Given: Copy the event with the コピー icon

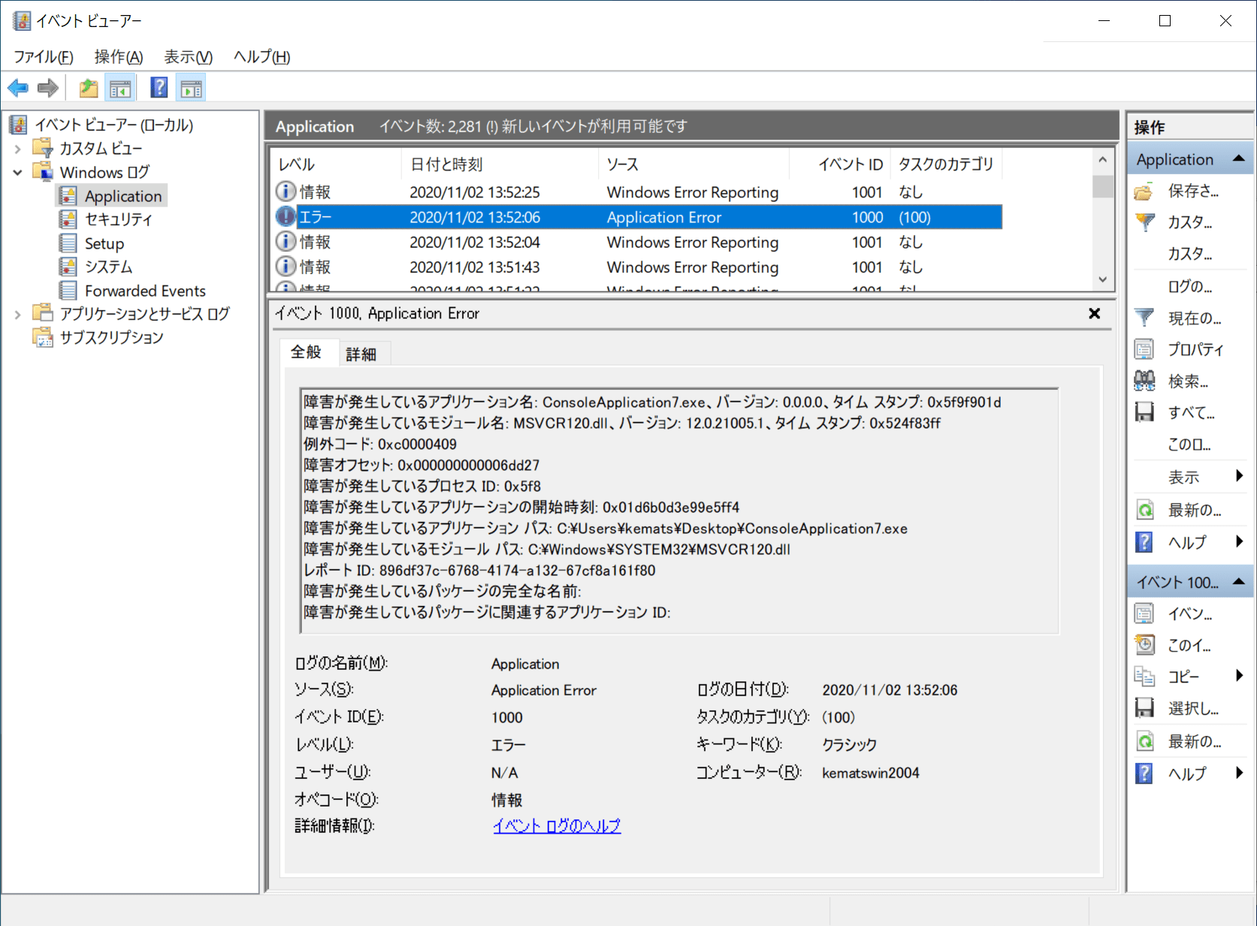Looking at the screenshot, I should point(1144,676).
